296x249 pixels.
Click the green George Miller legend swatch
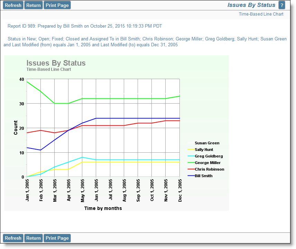pyautogui.click(x=191, y=163)
